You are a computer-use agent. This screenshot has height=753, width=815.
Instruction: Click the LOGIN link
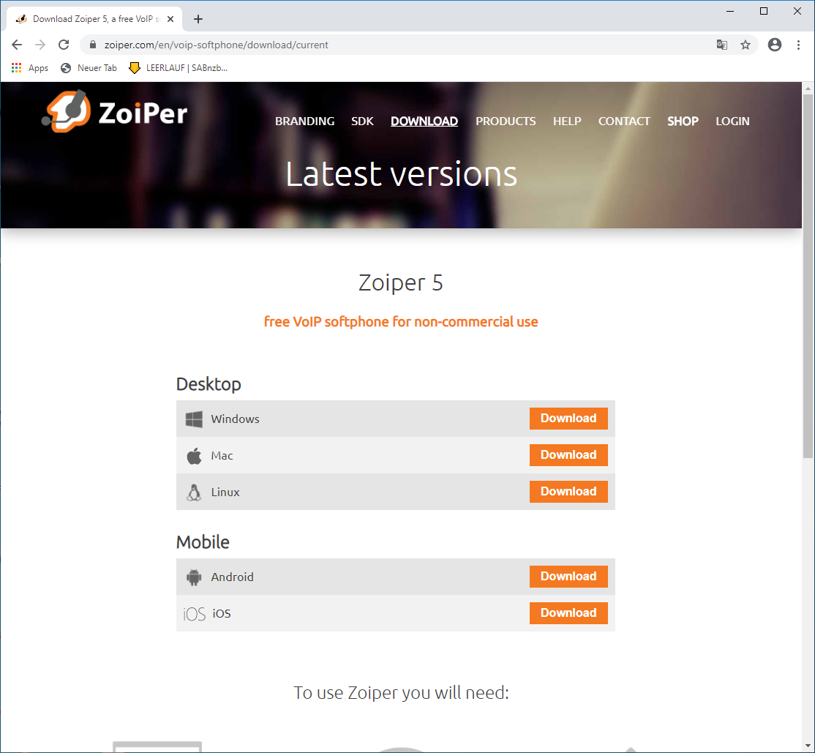click(732, 121)
